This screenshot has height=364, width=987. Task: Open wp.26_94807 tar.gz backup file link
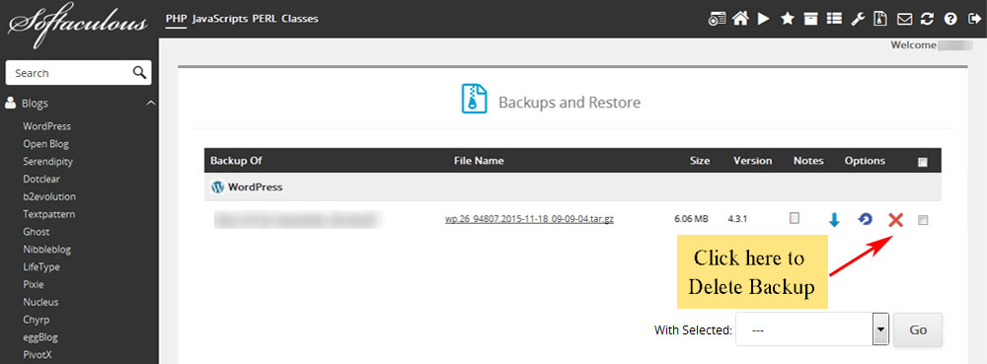point(529,219)
